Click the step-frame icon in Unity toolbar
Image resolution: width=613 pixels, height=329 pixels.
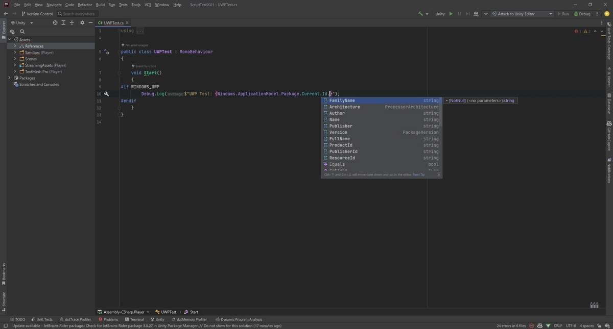point(467,14)
